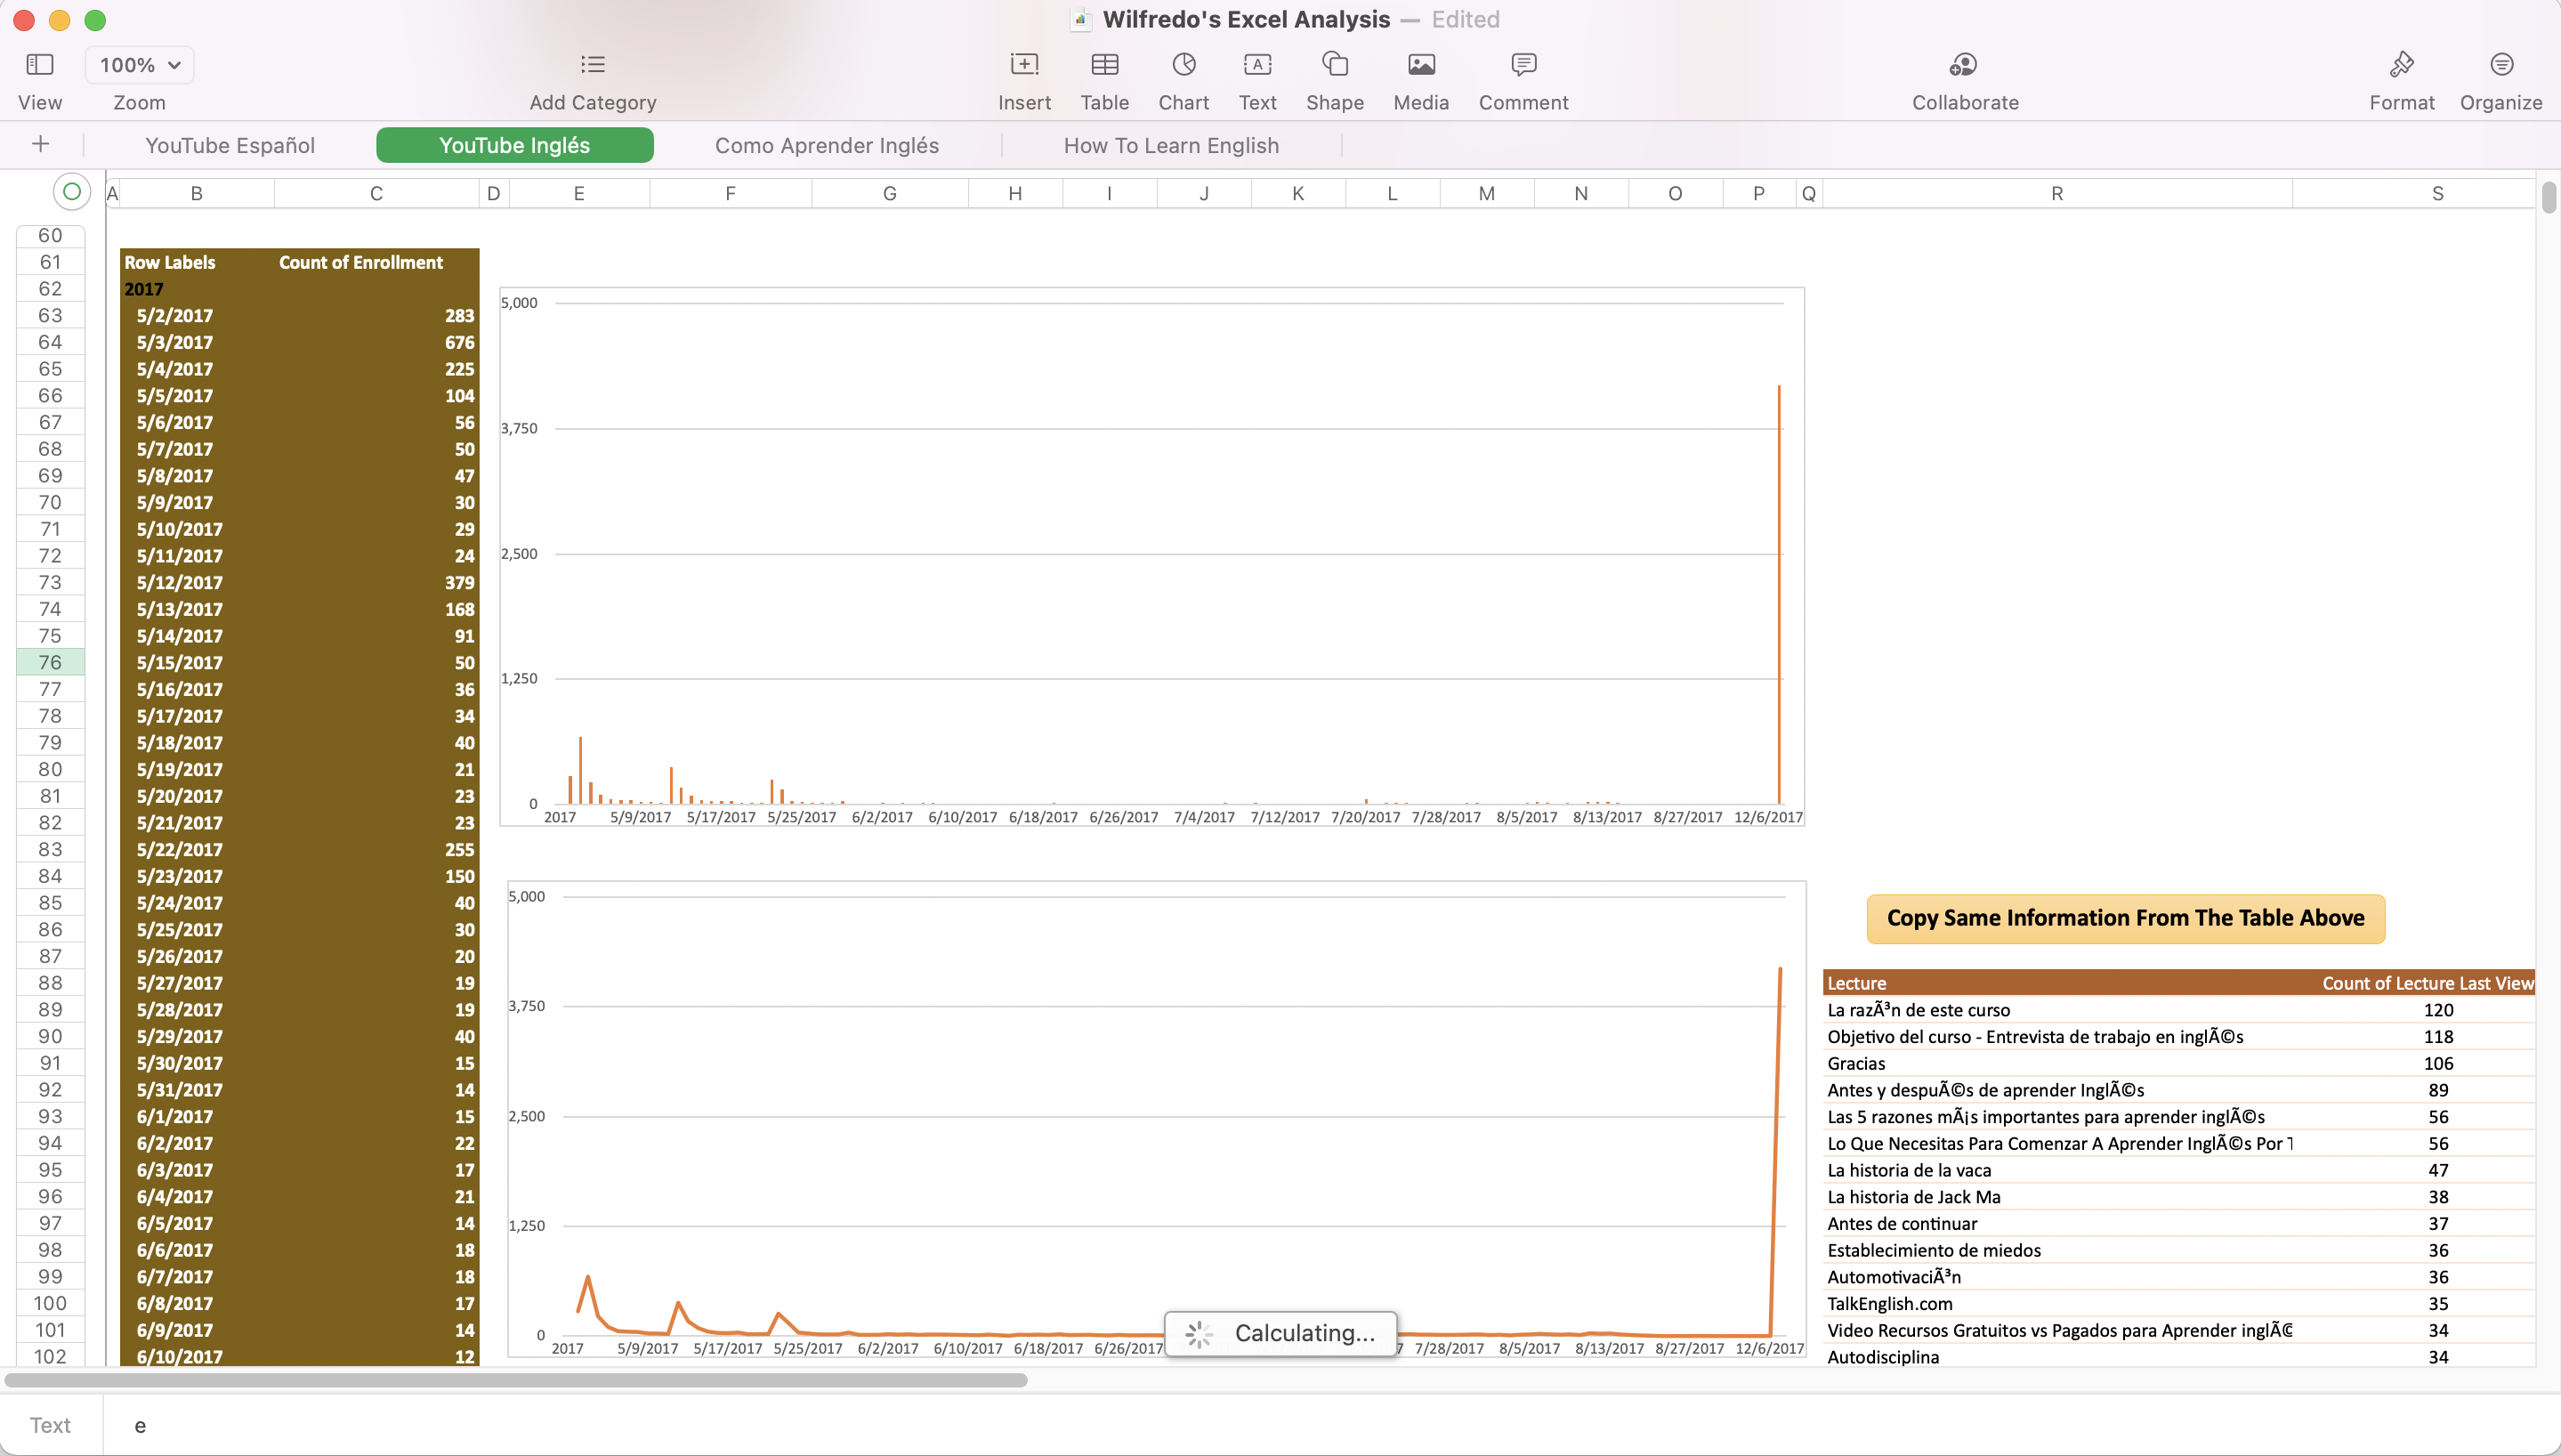Screen dimensions: 2561x1456
Task: Select the 5/22/2017 date cell
Action: [x=197, y=849]
